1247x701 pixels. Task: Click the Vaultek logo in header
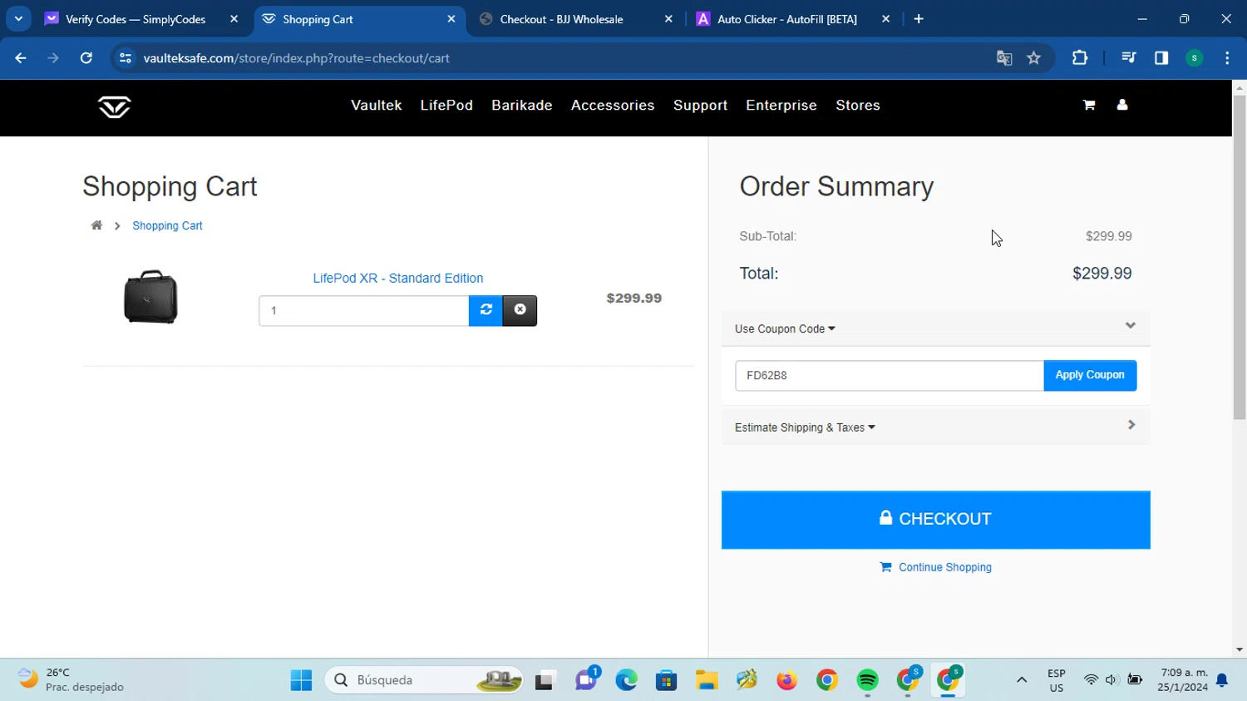click(x=114, y=106)
